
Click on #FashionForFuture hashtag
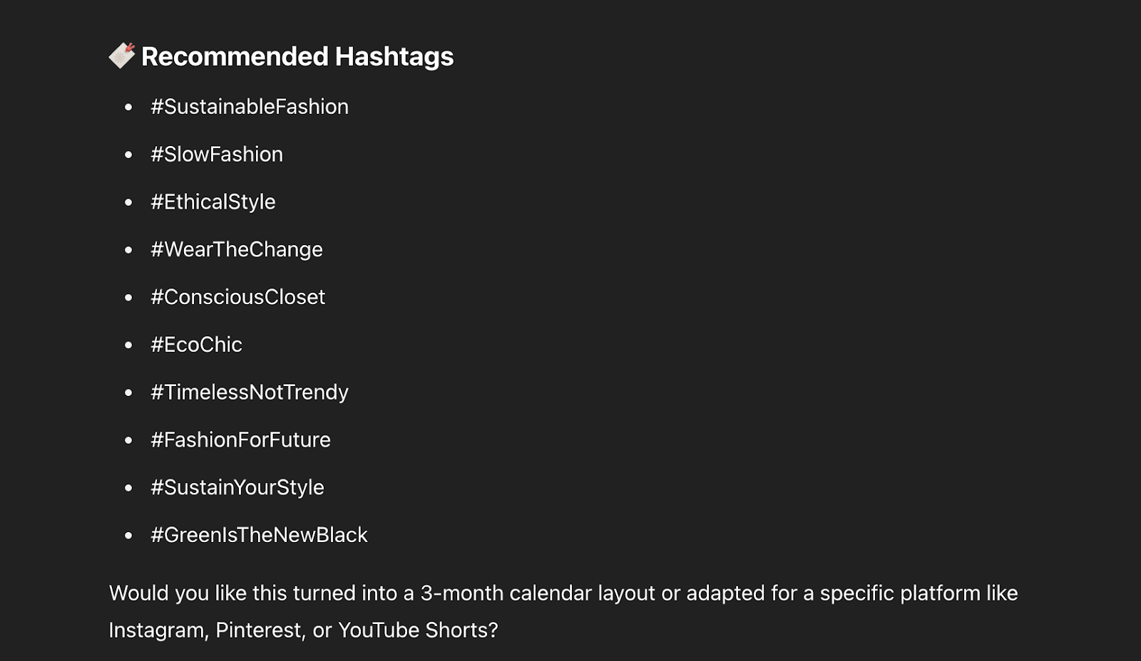point(241,440)
